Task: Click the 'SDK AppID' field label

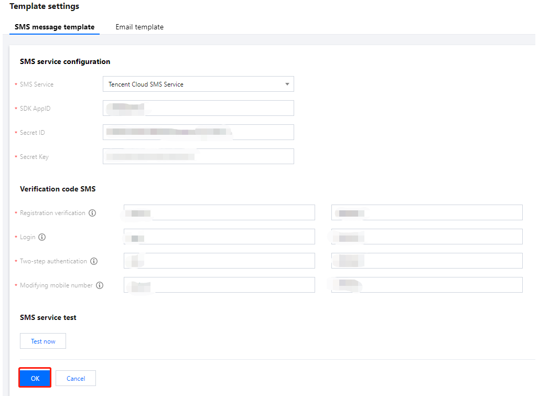Action: [x=35, y=108]
